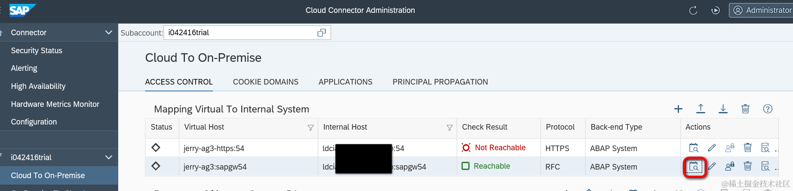Switch to the COOKIE DOMAINS tab

[265, 82]
